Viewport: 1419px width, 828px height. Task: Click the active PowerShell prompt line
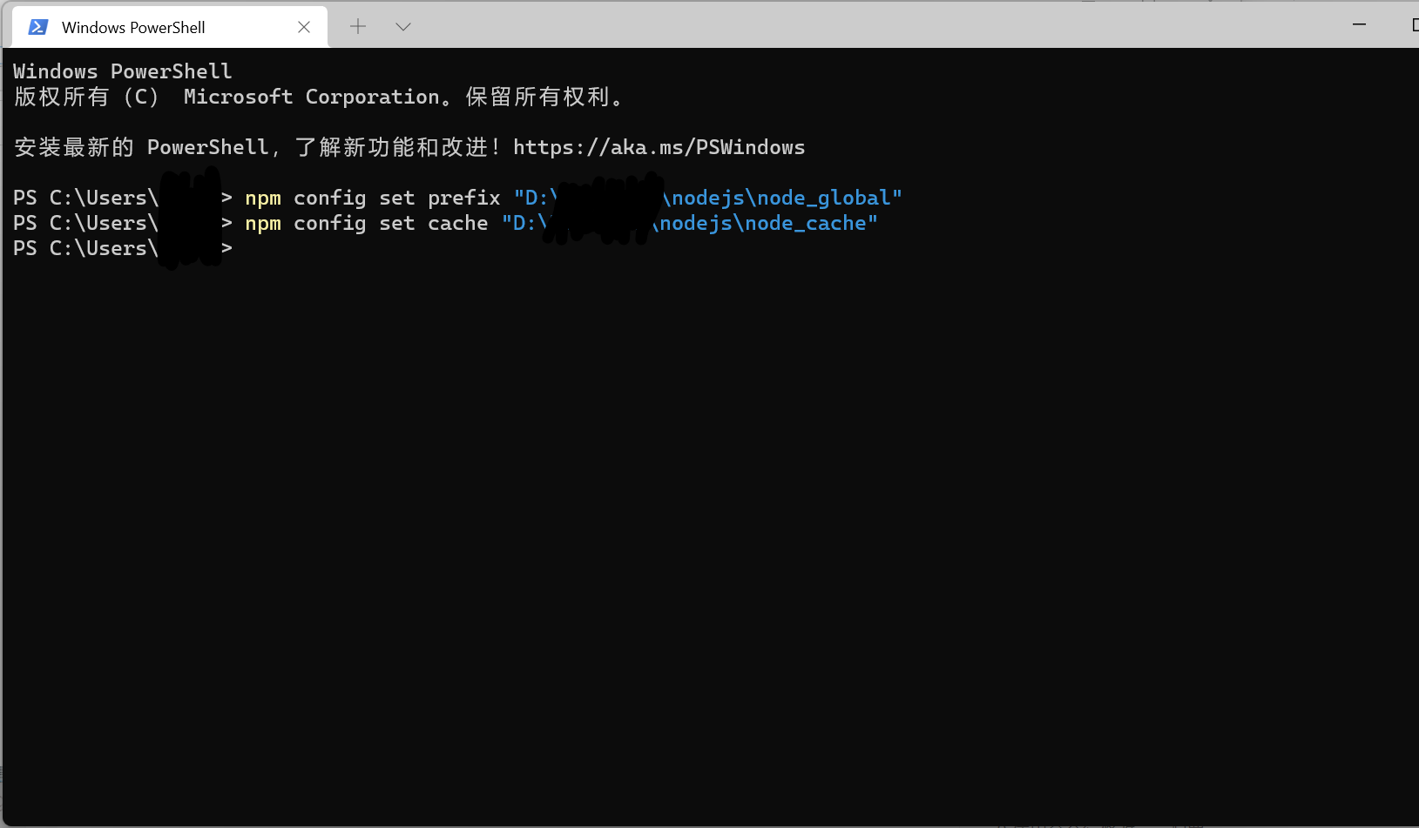(x=122, y=248)
